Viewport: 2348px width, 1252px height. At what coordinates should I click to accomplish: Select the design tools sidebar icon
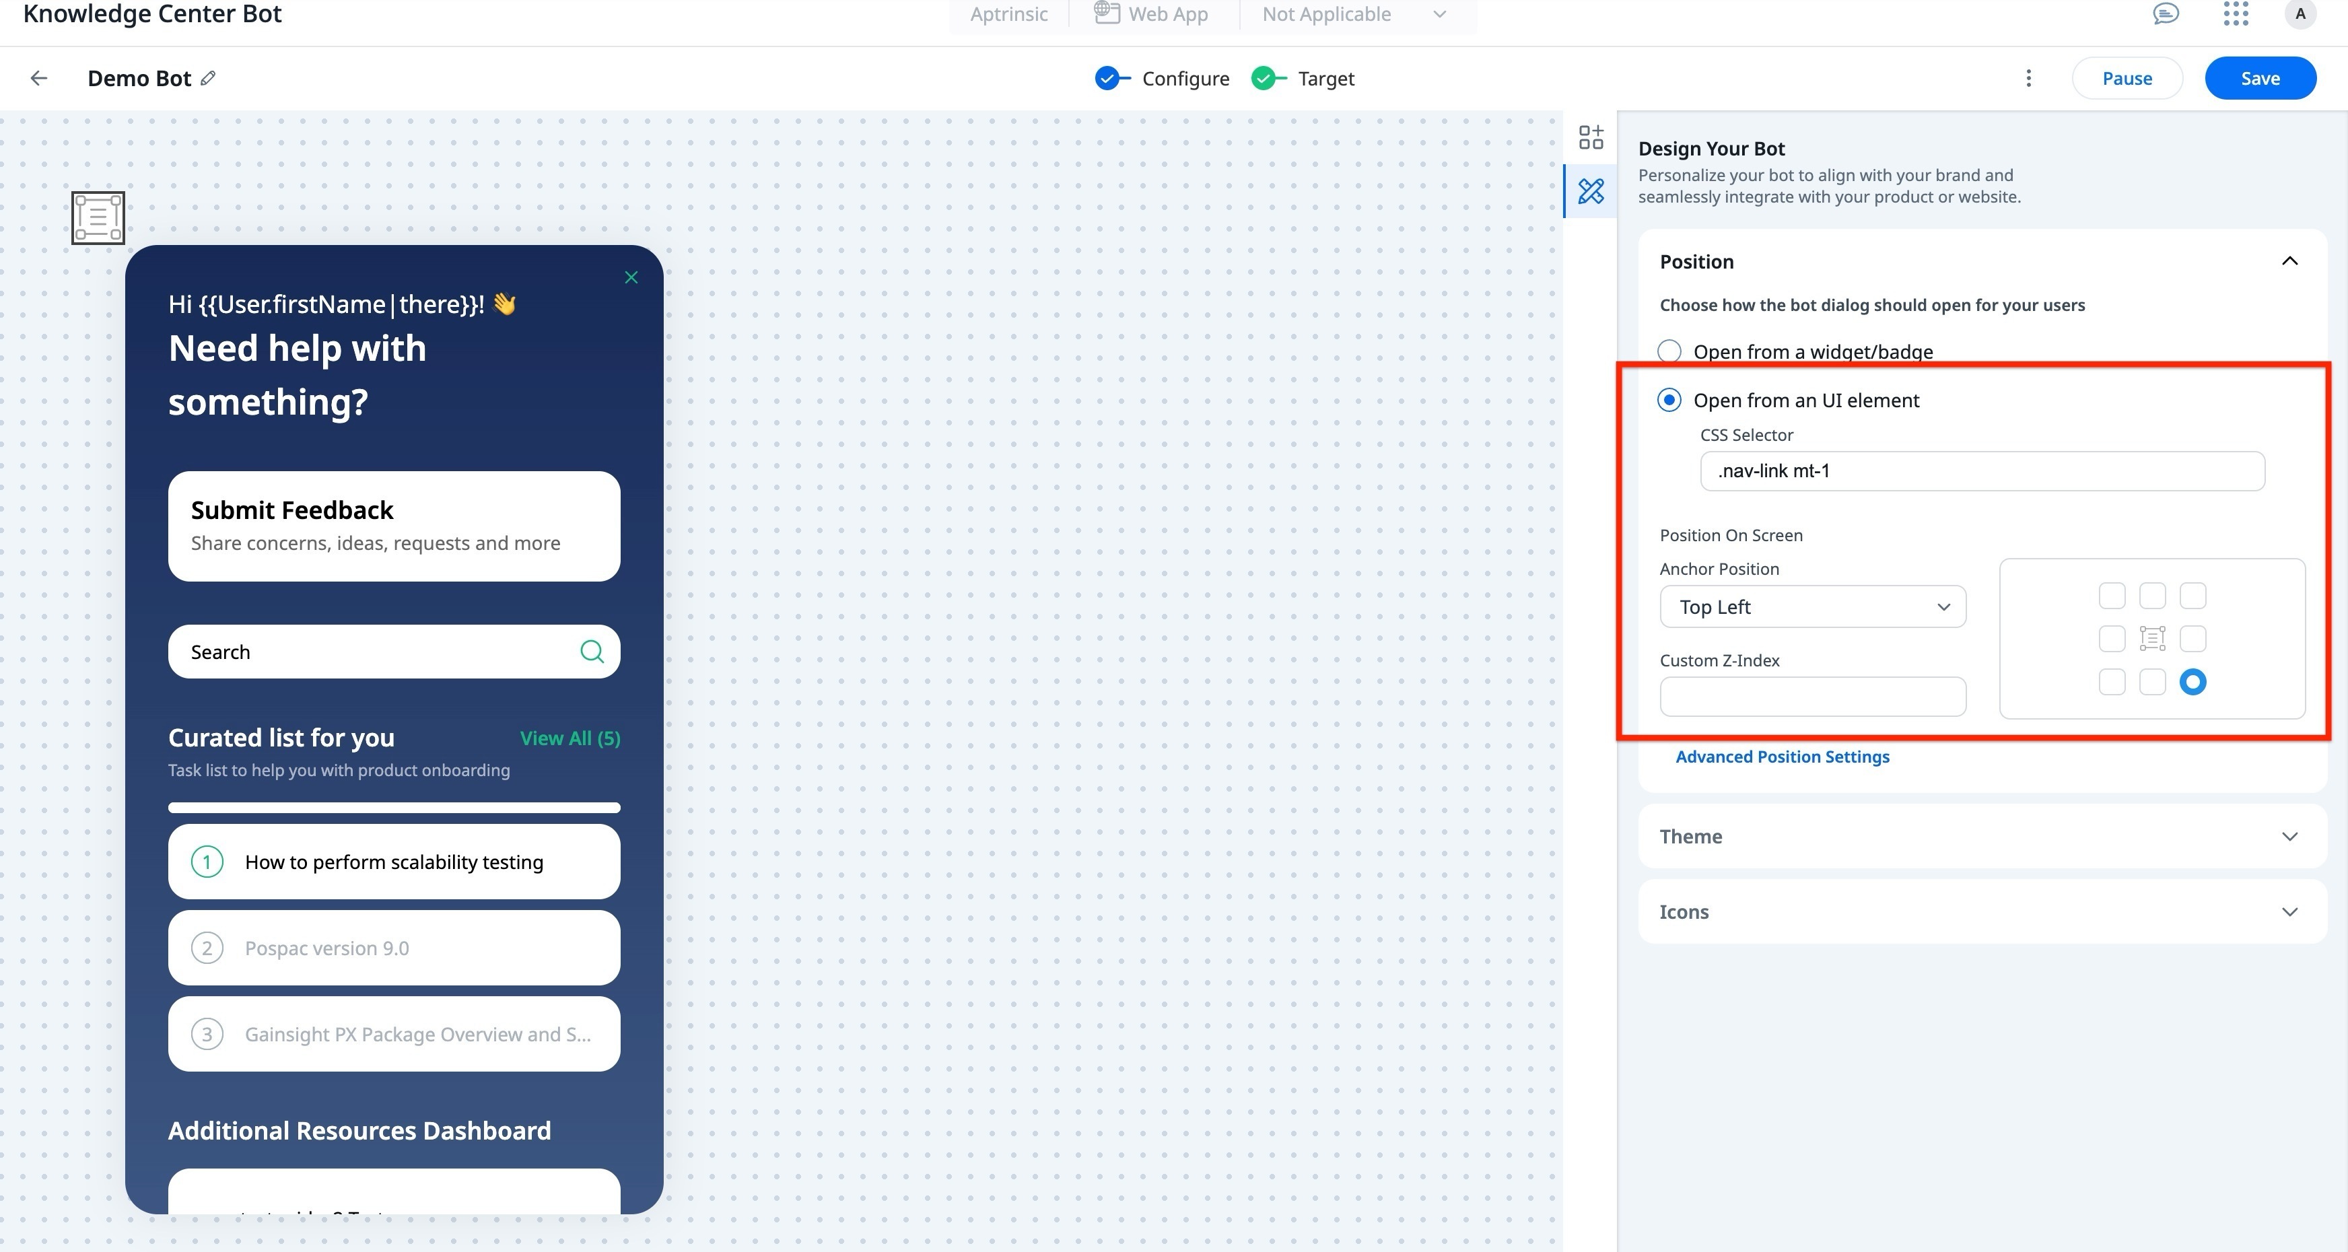[1591, 191]
